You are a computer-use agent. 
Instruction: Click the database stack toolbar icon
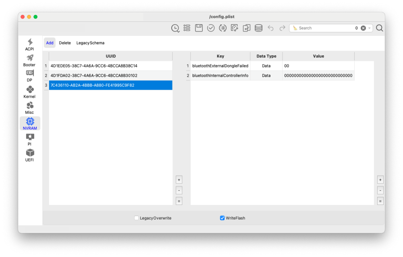click(x=259, y=28)
